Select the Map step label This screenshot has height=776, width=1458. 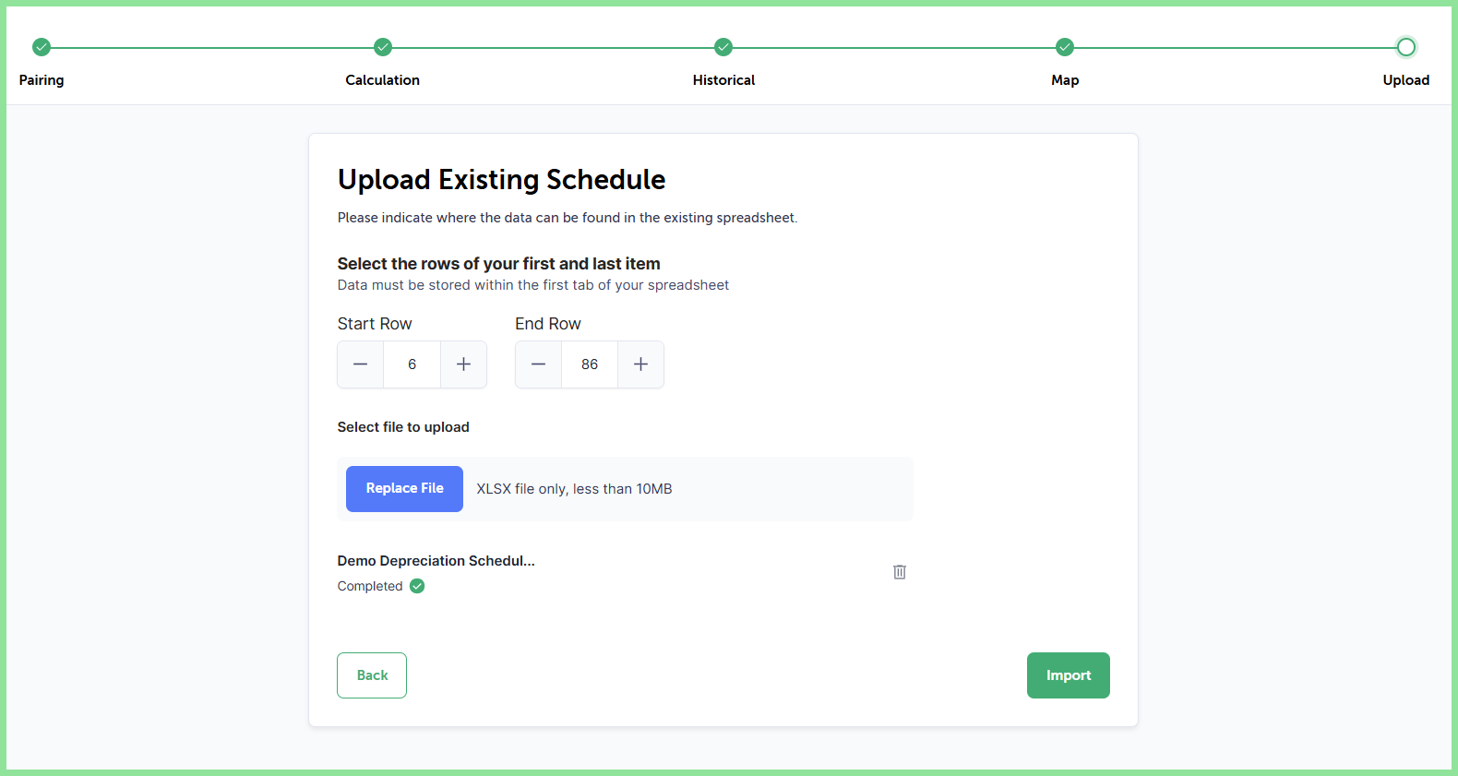tap(1065, 80)
